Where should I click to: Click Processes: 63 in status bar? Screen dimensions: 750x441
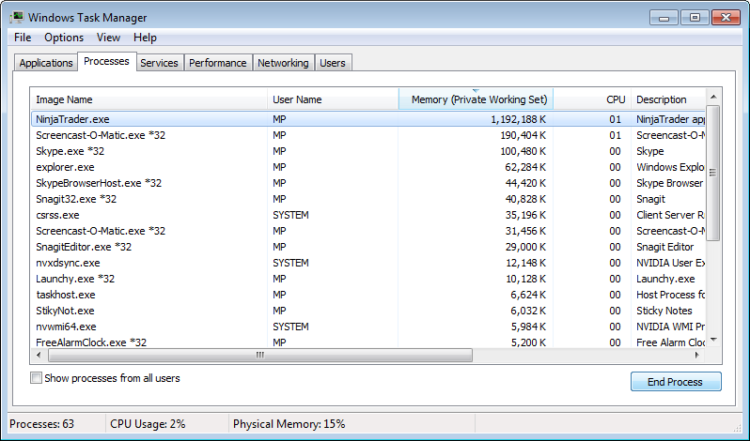[x=41, y=424]
